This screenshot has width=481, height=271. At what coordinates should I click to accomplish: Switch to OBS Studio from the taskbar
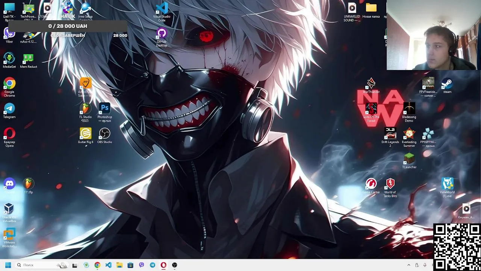pyautogui.click(x=174, y=265)
